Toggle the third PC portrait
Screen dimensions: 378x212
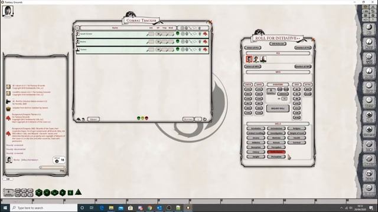coord(263,59)
